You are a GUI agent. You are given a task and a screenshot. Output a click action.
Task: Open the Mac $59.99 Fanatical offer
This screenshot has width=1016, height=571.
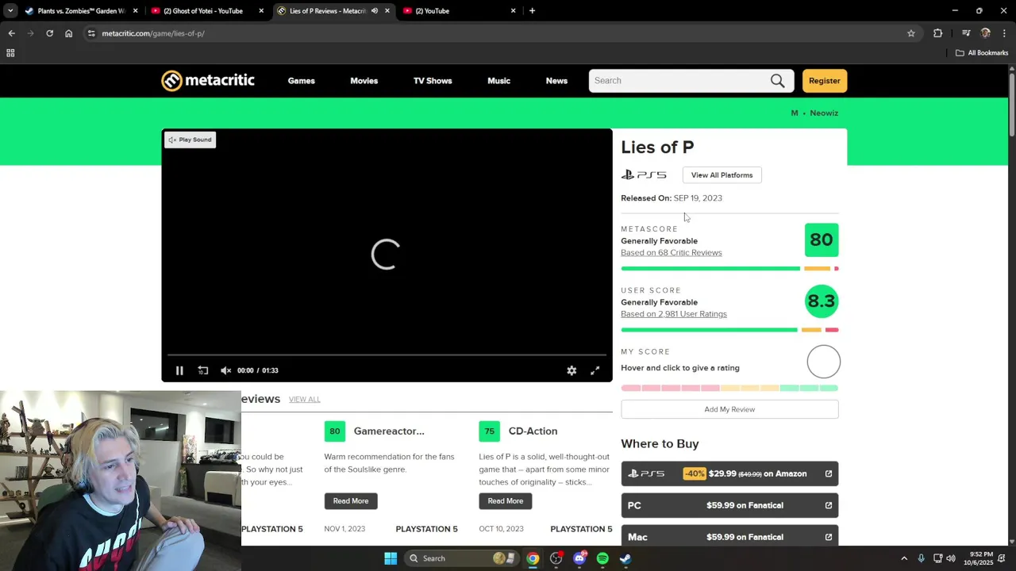tap(729, 536)
